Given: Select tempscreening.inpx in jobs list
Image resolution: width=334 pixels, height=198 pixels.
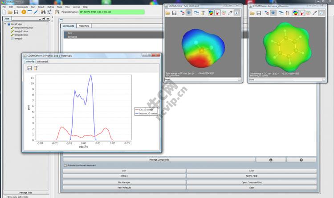Looking at the screenshot, I should click(24, 28).
